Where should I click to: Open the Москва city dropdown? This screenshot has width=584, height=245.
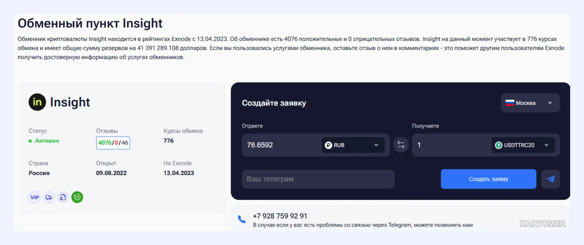(x=530, y=103)
